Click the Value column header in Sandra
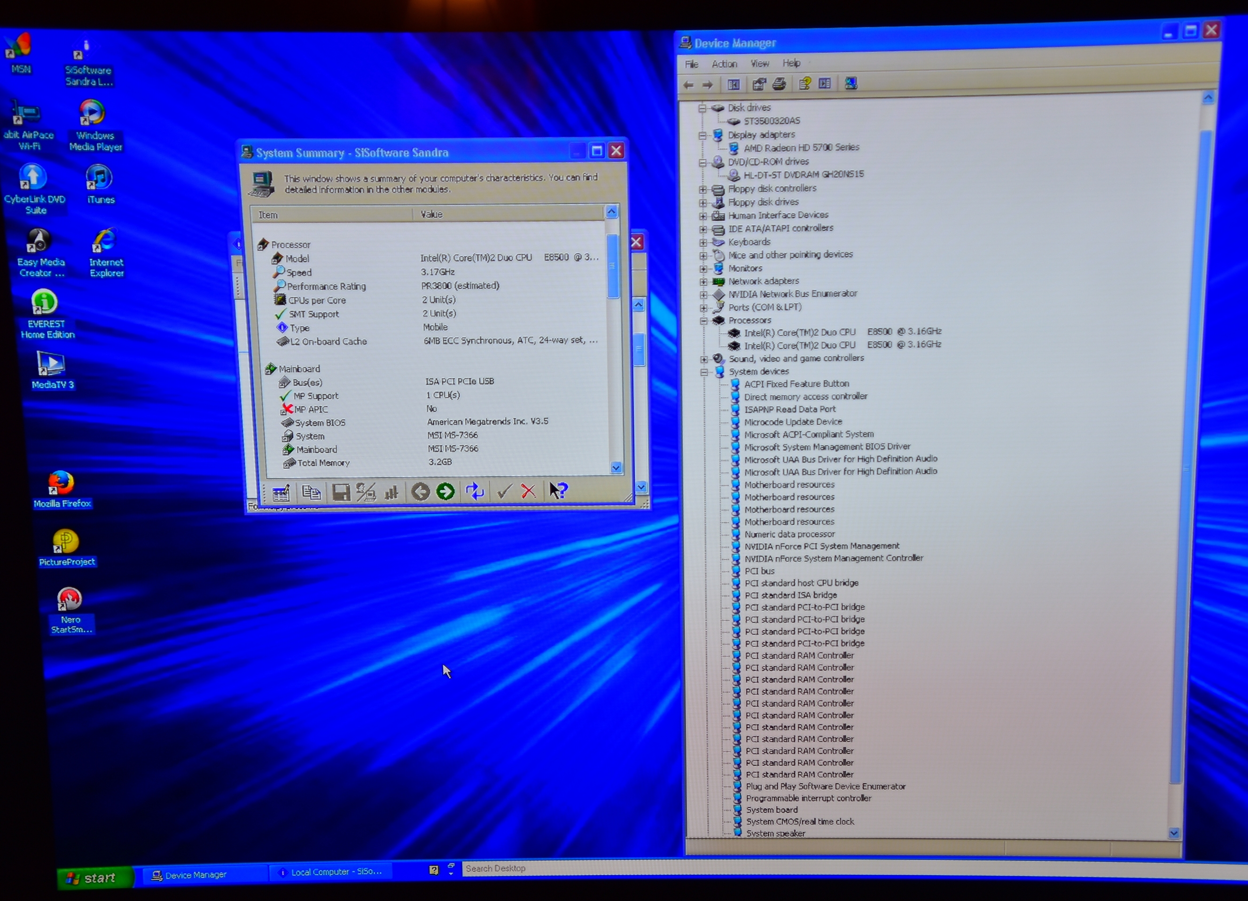The height and width of the screenshot is (901, 1248). [507, 213]
